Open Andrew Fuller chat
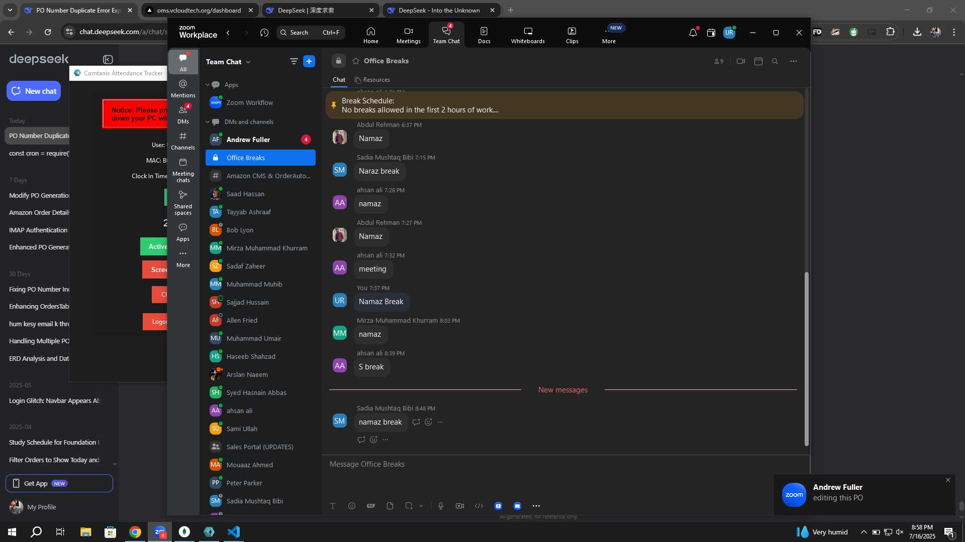 (260, 140)
